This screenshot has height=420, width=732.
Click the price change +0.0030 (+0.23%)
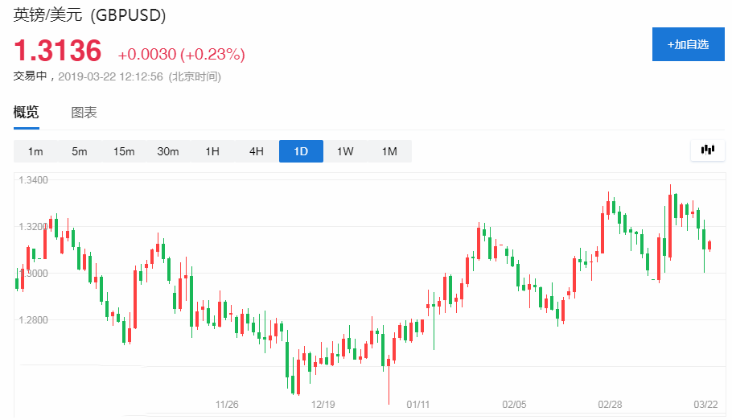click(181, 54)
